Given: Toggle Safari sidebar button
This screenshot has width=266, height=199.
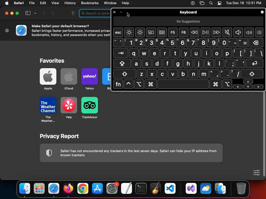Looking at the screenshot, I should pyautogui.click(x=28, y=13).
